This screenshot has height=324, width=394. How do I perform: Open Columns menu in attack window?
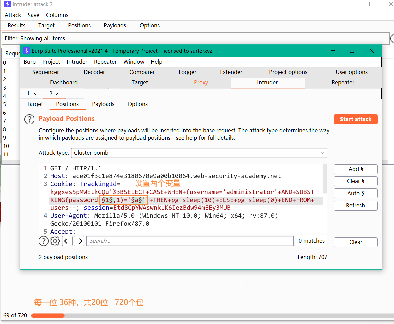pyautogui.click(x=57, y=15)
